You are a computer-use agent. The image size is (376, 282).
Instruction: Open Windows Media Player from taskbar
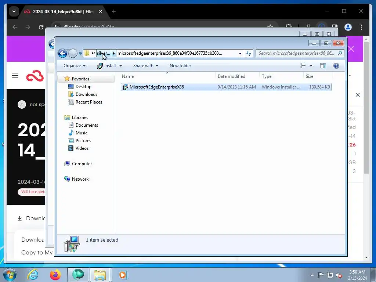(x=123, y=275)
